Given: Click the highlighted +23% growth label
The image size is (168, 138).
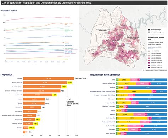Looking at the screenshot, I should tap(70, 83).
